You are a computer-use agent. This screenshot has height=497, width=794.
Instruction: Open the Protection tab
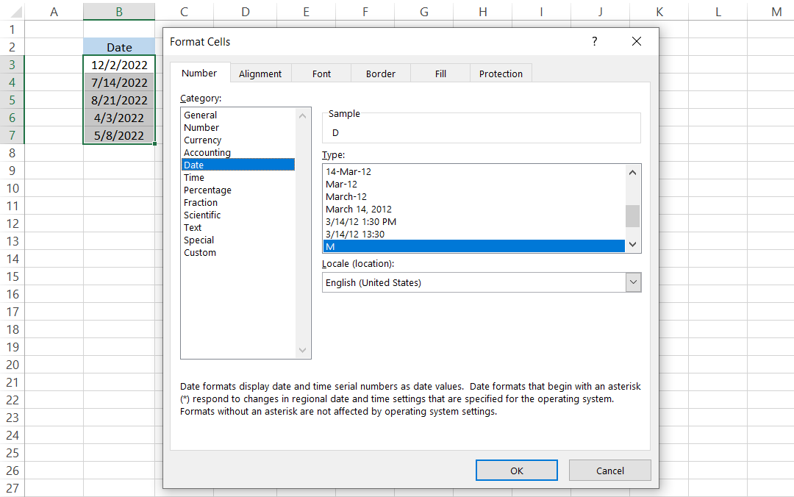(x=501, y=74)
